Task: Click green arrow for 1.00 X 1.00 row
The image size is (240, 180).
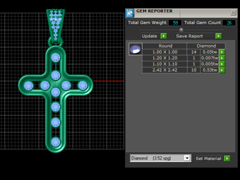Action: [222, 52]
